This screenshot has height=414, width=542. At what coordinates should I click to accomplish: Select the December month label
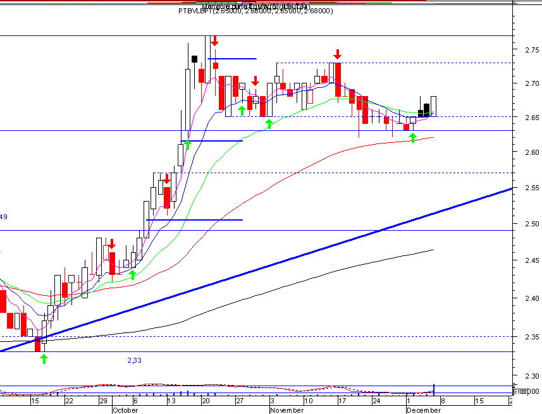click(x=424, y=410)
